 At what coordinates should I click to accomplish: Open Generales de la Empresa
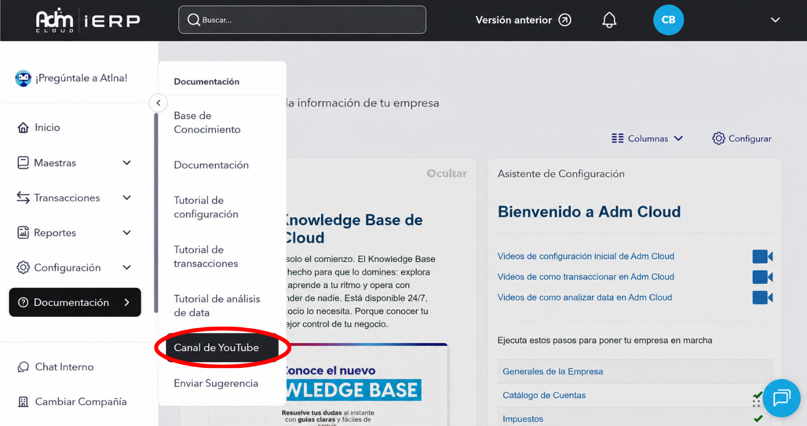553,372
